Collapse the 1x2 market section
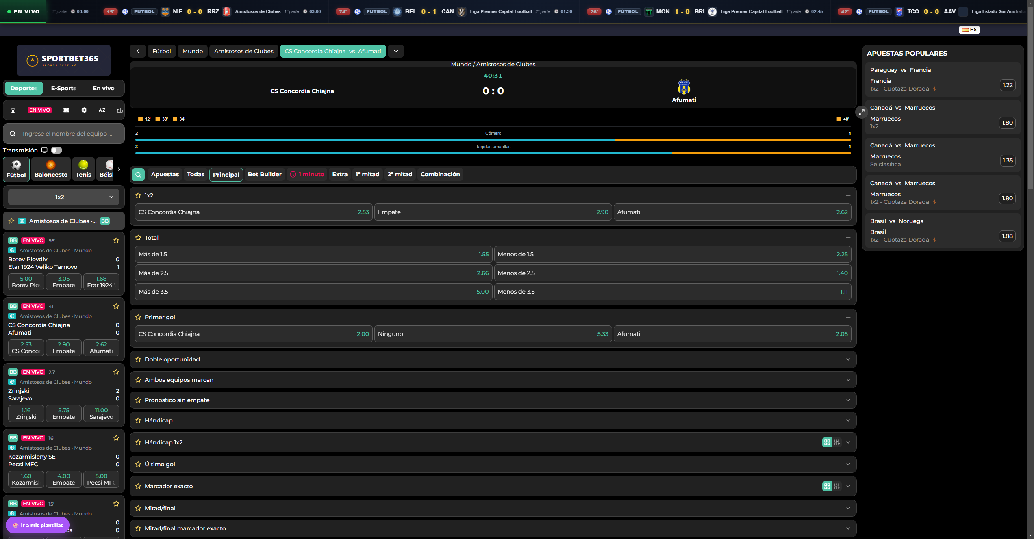Screen dimensions: 1034x539 848,195
